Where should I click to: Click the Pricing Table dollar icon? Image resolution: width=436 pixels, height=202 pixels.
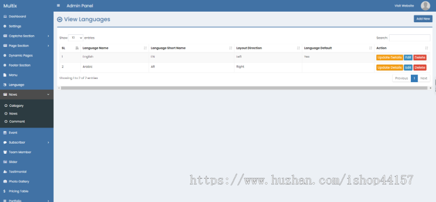(x=5, y=191)
